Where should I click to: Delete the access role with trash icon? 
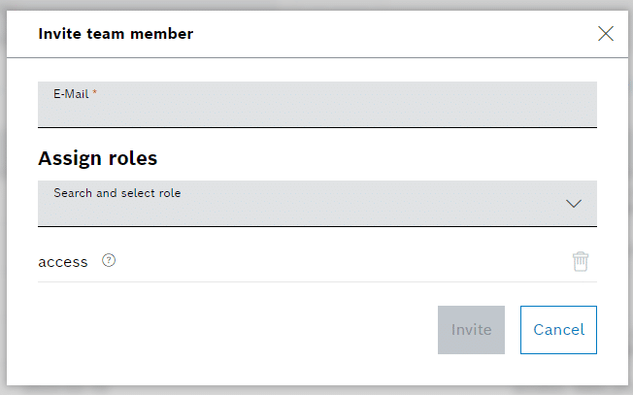click(581, 261)
